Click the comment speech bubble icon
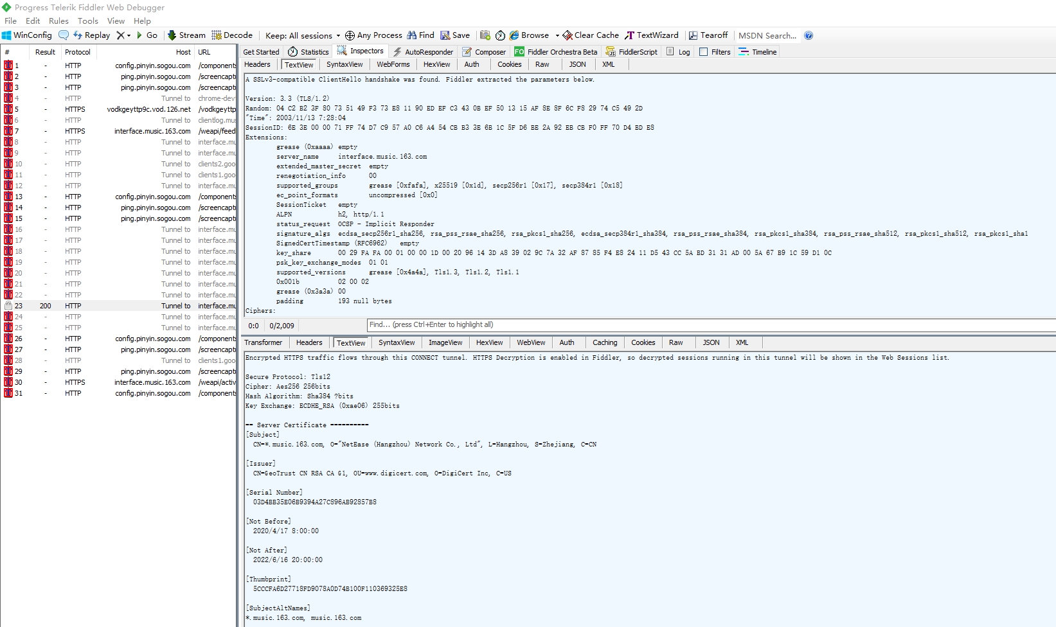The image size is (1056, 627). pos(64,35)
